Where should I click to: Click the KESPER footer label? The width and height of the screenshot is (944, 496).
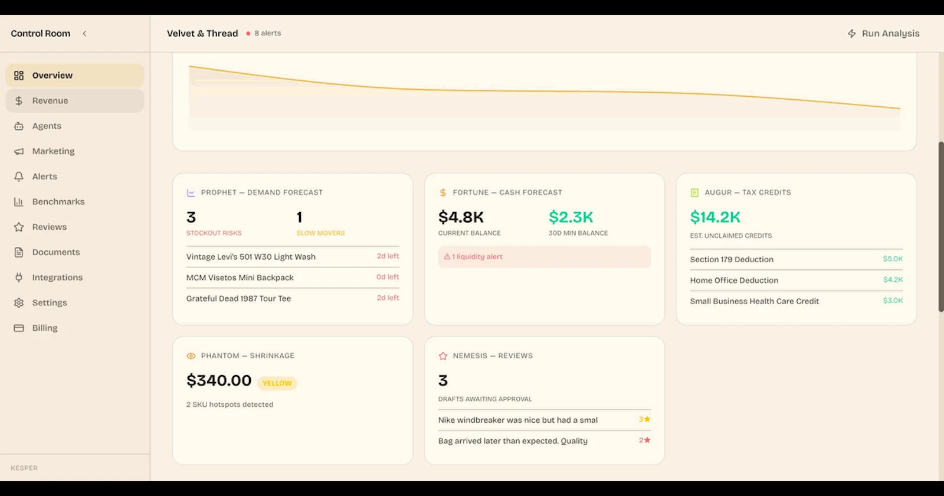pos(24,468)
